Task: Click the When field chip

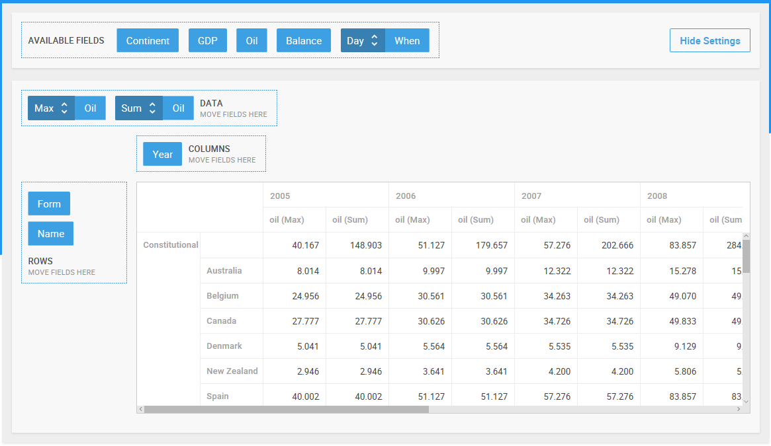Action: tap(407, 41)
